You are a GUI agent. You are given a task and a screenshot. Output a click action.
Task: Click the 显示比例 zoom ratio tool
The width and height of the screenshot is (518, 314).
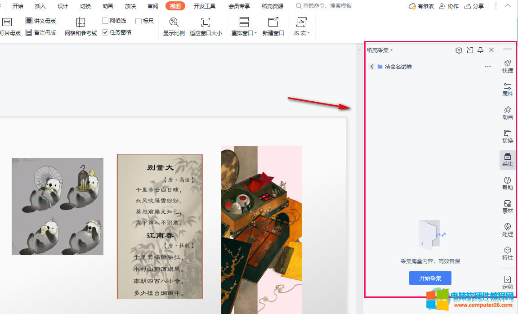tap(174, 27)
